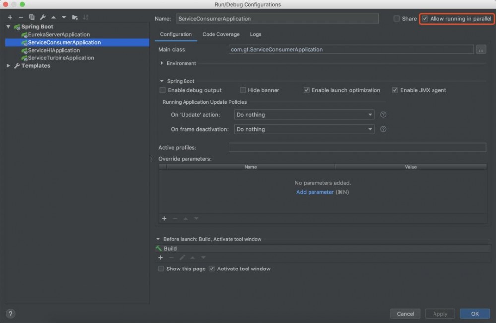Open the On frame deactivation dropdown
496x323 pixels.
(x=304, y=129)
